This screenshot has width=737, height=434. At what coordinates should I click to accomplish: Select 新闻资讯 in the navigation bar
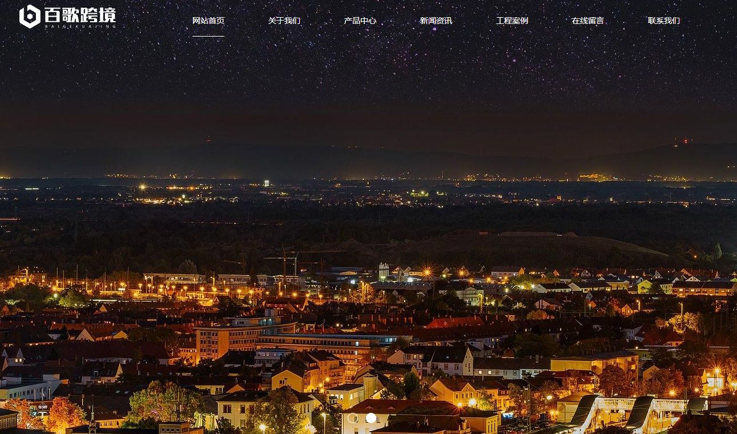click(436, 21)
